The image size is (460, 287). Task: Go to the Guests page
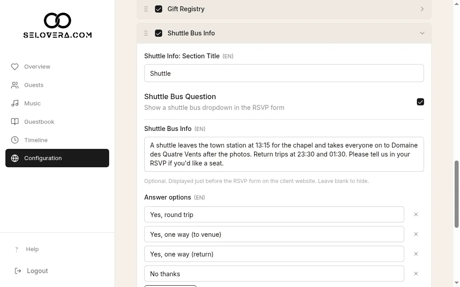point(57,85)
